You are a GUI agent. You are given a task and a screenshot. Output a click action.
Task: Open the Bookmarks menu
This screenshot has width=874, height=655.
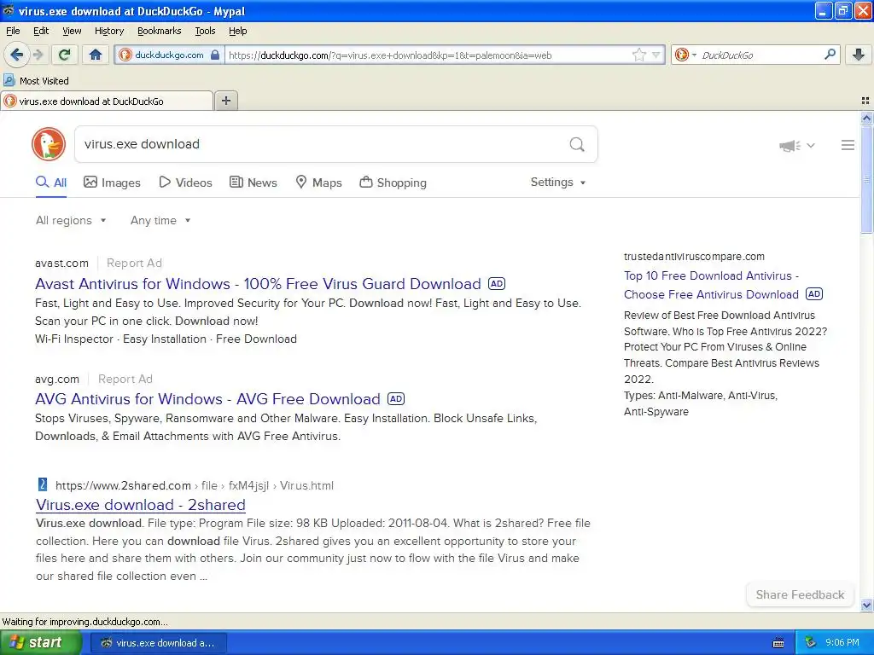point(159,31)
